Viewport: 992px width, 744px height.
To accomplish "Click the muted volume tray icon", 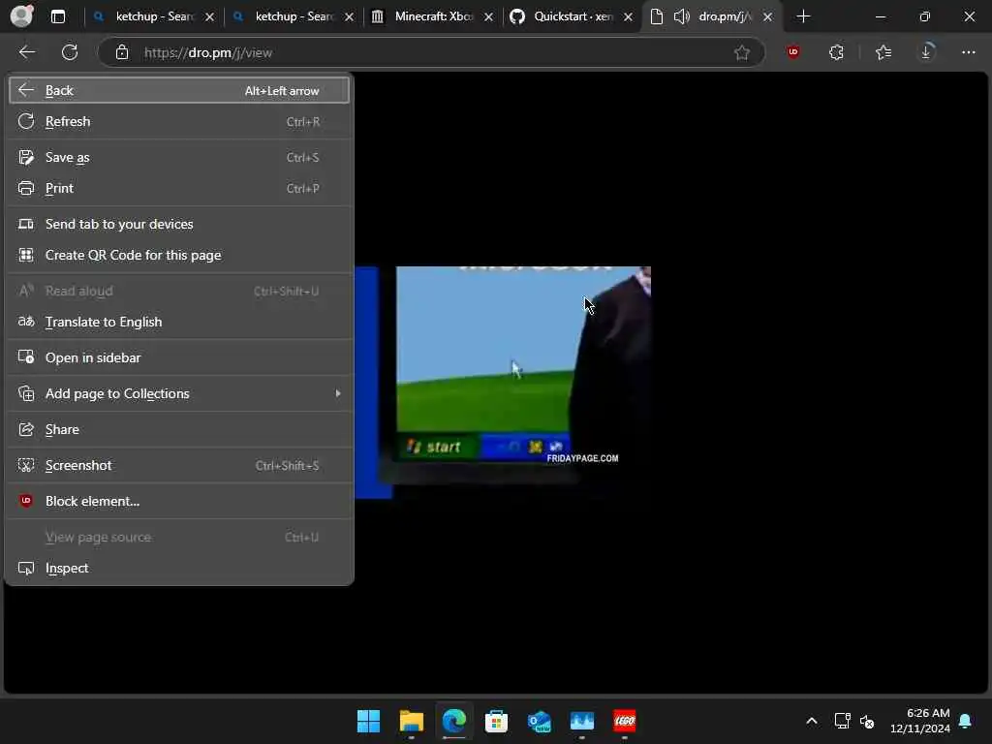I will 867,721.
